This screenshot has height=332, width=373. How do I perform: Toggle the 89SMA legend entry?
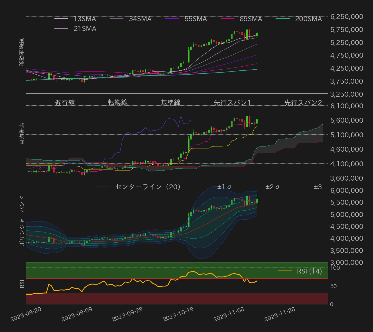(x=250, y=19)
